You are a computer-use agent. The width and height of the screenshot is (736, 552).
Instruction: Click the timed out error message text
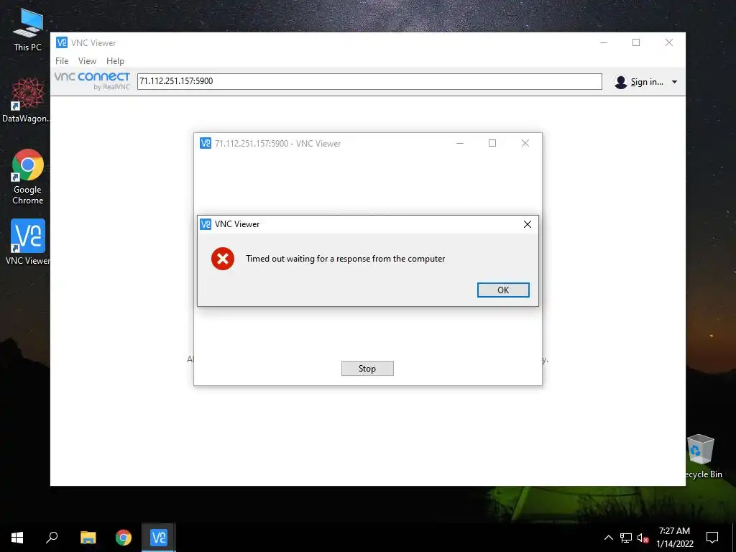[346, 259]
